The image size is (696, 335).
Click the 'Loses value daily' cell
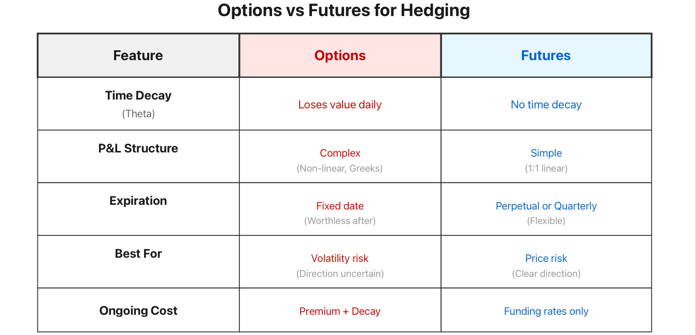click(x=340, y=105)
